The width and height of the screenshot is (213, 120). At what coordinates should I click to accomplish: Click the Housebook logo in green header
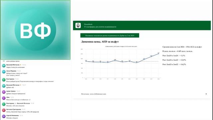pos(78,25)
